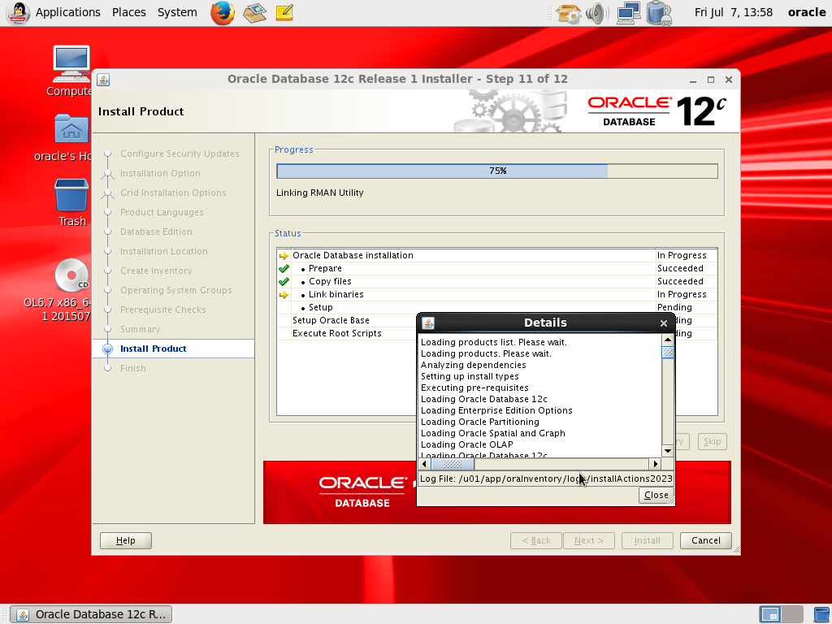Click the Prepare step green checkmark

click(x=284, y=268)
